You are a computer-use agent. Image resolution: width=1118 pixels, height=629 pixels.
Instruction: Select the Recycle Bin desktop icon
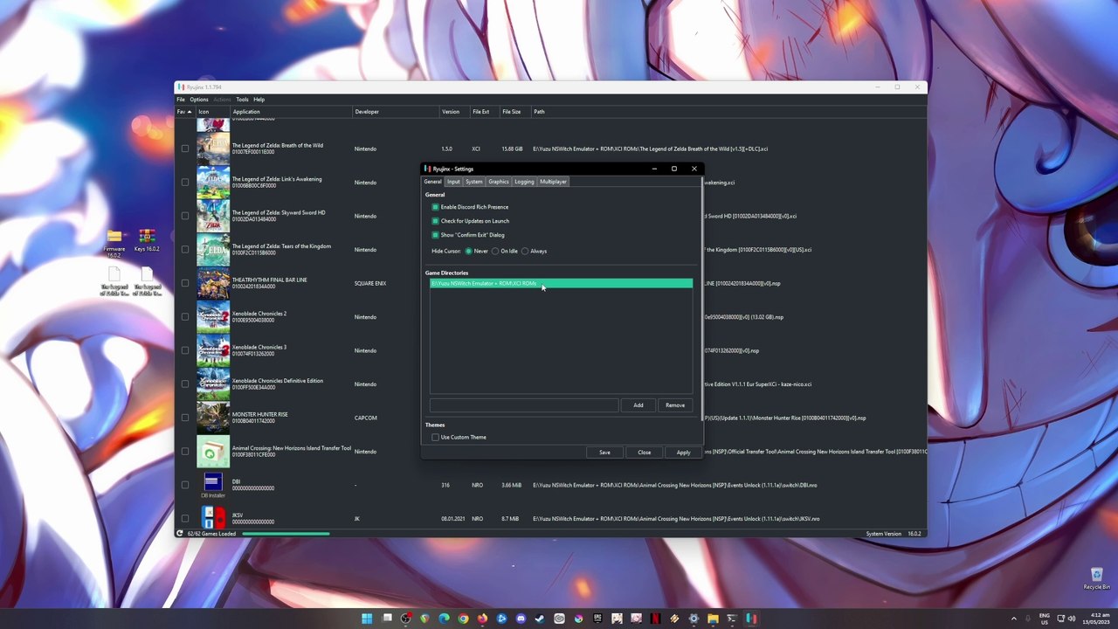(1096, 577)
